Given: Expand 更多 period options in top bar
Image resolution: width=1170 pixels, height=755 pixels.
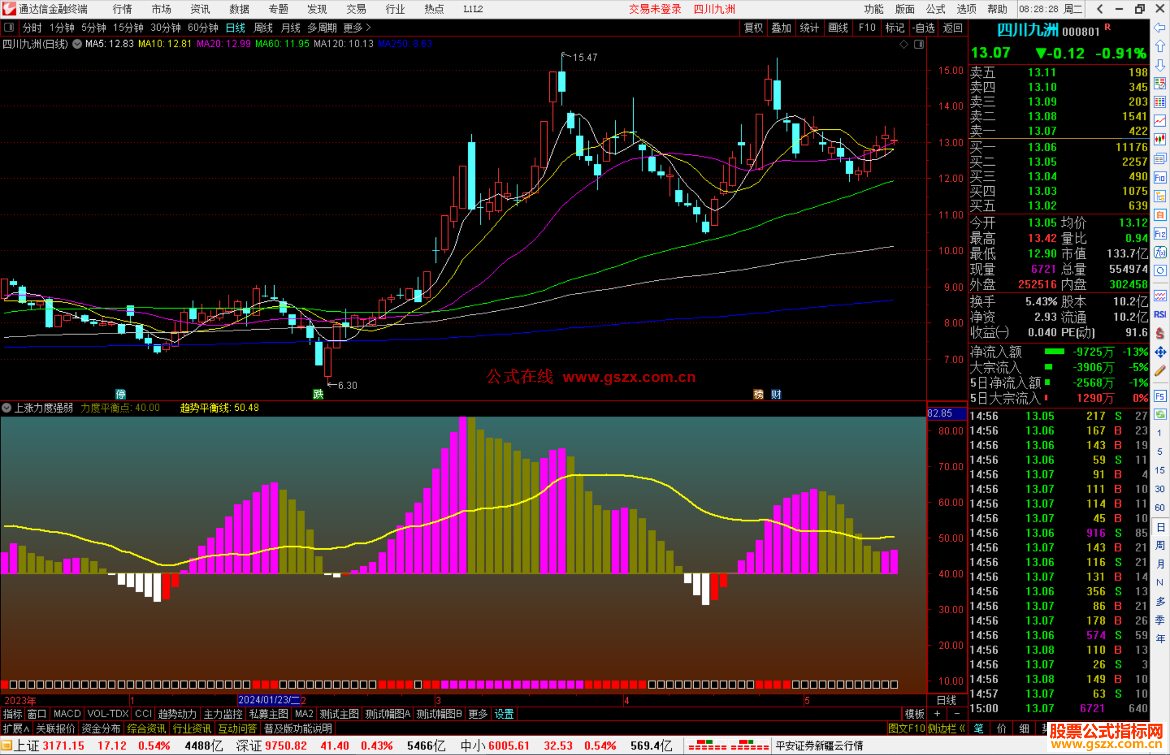Looking at the screenshot, I should click(x=356, y=28).
